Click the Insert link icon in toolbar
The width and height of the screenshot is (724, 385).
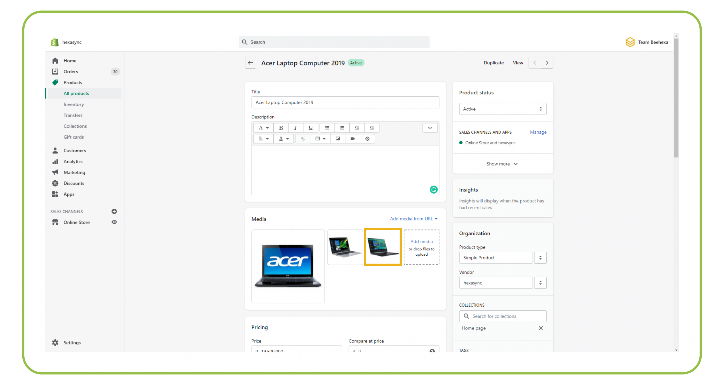[x=303, y=138]
